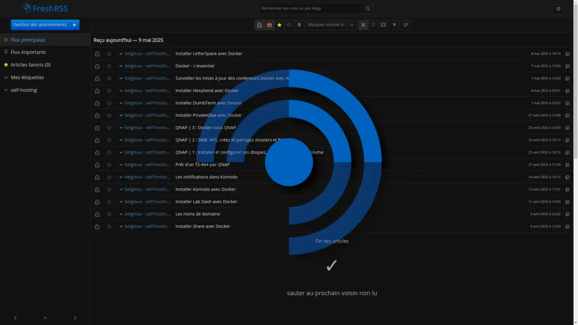
Task: Open external link for 'QNAP | 3' article
Action: click(567, 128)
